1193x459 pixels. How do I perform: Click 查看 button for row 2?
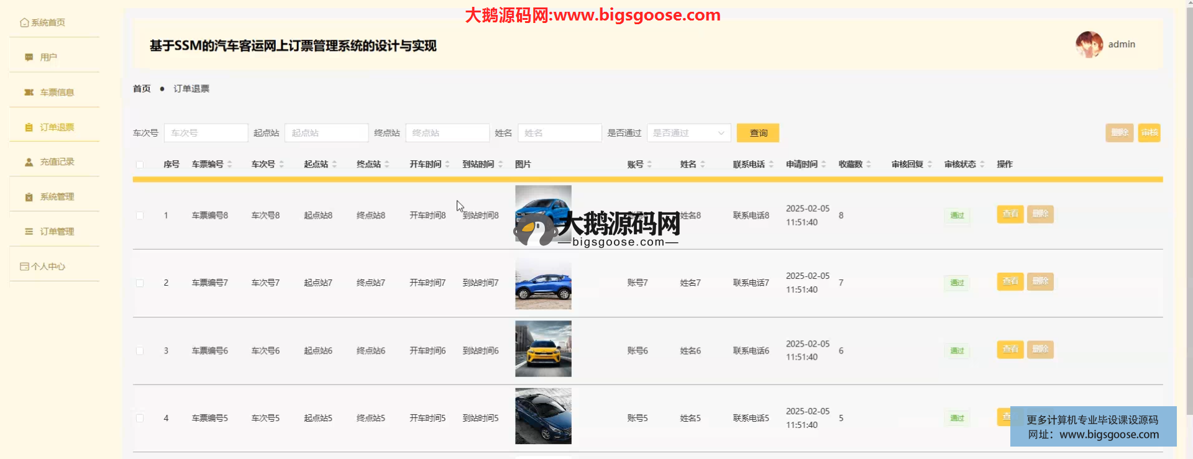[1010, 281]
